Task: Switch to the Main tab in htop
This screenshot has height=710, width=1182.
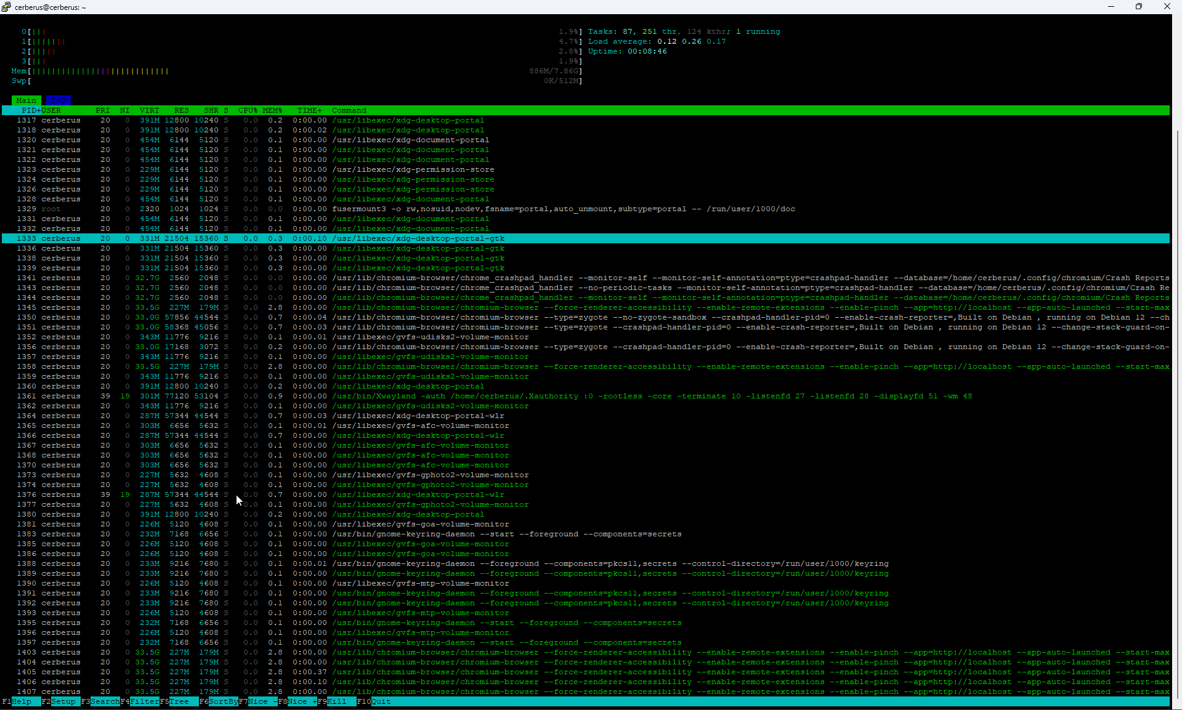Action: point(26,100)
